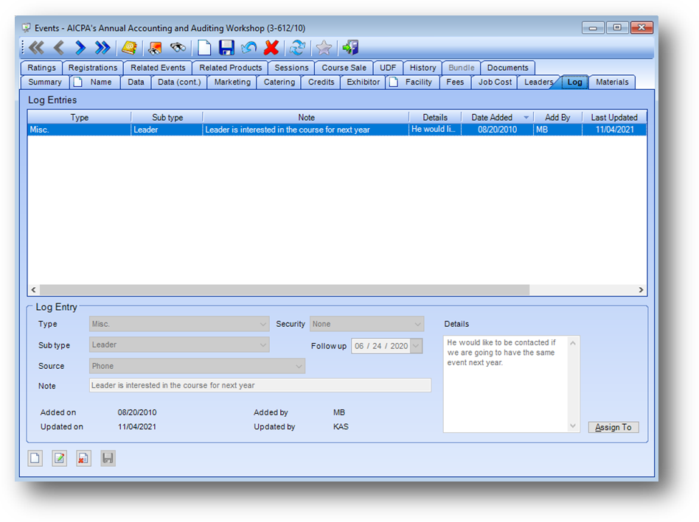Open the Leaders tab
The width and height of the screenshot is (699, 522).
(538, 82)
